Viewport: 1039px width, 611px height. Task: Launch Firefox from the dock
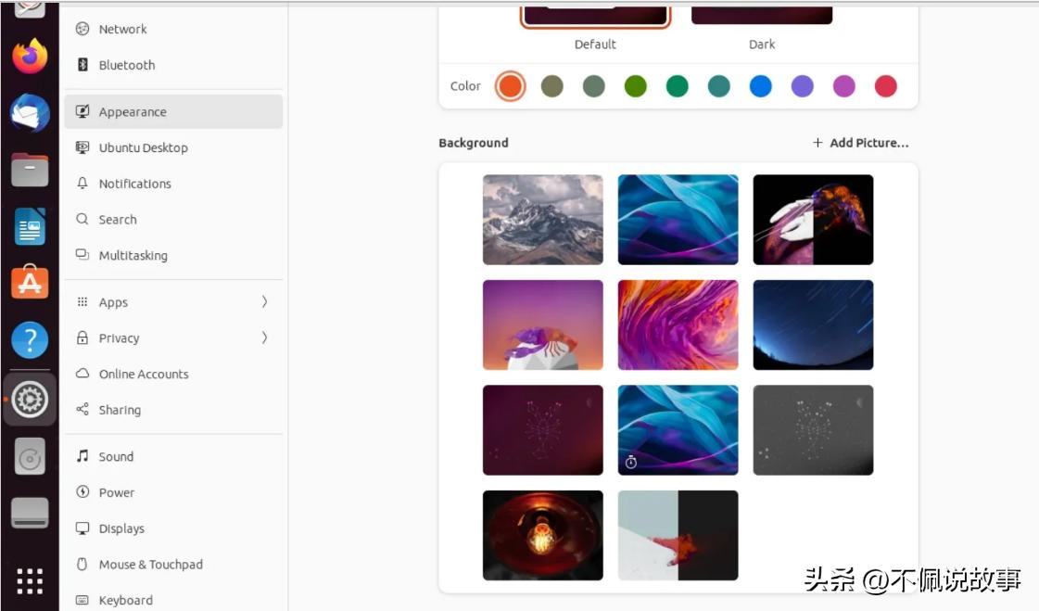point(29,56)
